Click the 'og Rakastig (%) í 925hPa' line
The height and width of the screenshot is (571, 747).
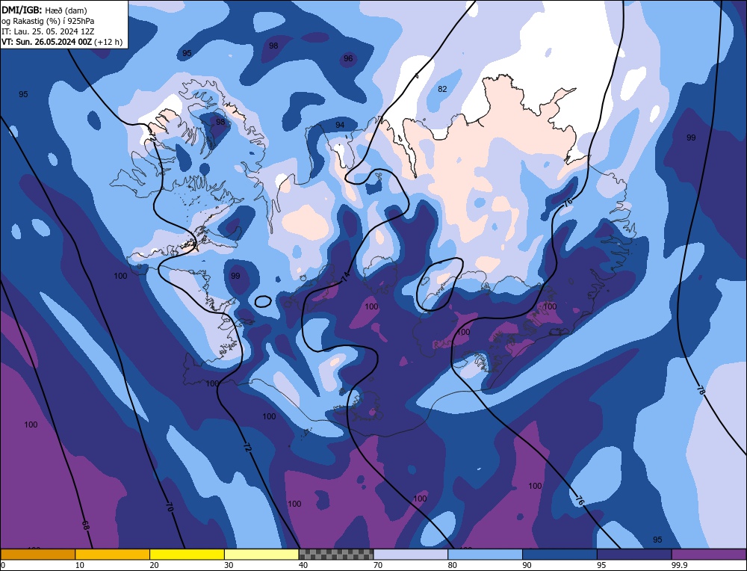pos(48,21)
